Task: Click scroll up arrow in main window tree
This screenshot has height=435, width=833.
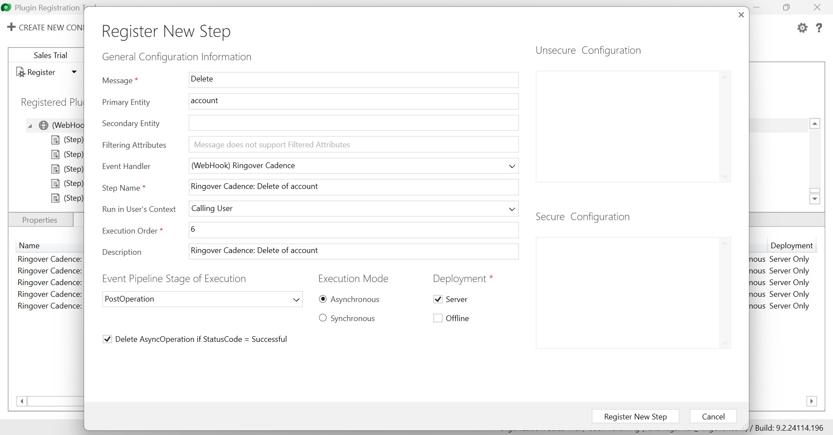Action: 815,123
